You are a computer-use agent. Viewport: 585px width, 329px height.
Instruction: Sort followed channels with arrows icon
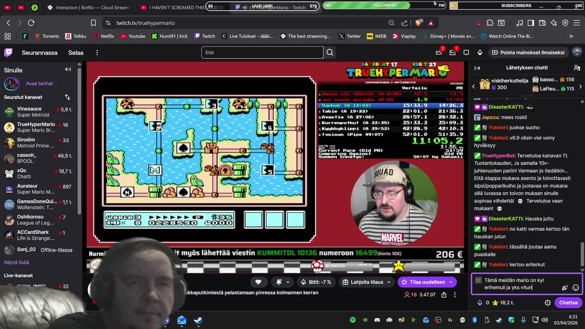pos(68,97)
